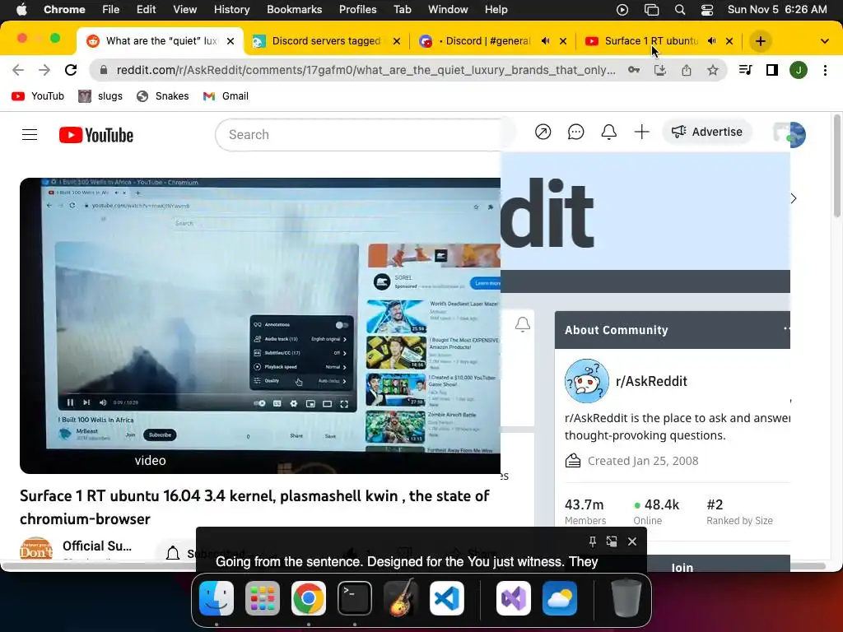Screen dimensions: 843x632
Task: Open Visual Studio Code from Dock
Action: [447, 598]
